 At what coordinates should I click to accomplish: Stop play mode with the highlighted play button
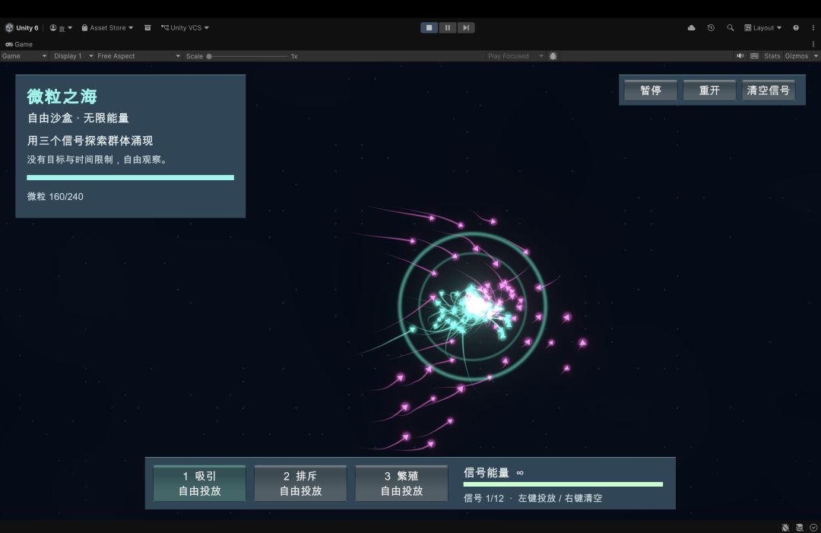click(x=430, y=27)
